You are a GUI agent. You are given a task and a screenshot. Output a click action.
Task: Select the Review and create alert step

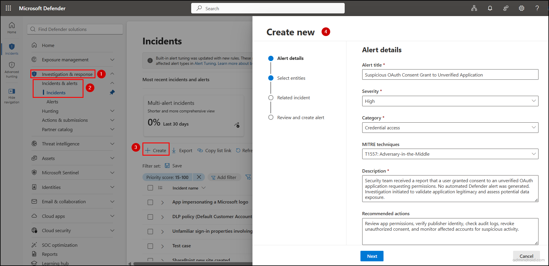coord(301,117)
